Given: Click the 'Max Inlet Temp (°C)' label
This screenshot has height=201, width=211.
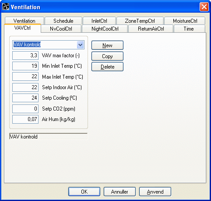Looking at the screenshot, I should point(63,77).
